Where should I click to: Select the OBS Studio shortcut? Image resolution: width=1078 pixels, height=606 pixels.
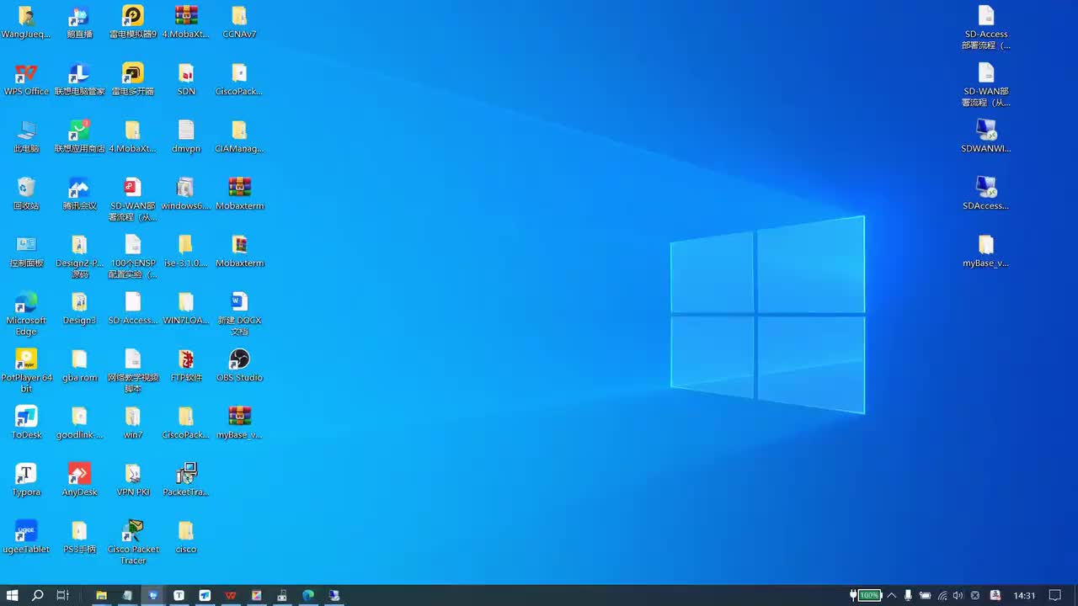coord(239,365)
